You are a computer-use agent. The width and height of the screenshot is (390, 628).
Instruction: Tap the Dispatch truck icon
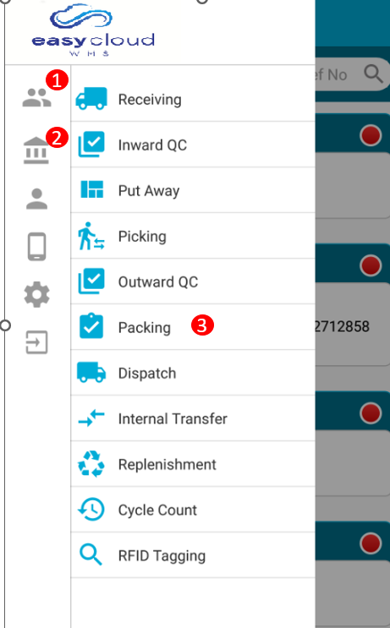(91, 373)
